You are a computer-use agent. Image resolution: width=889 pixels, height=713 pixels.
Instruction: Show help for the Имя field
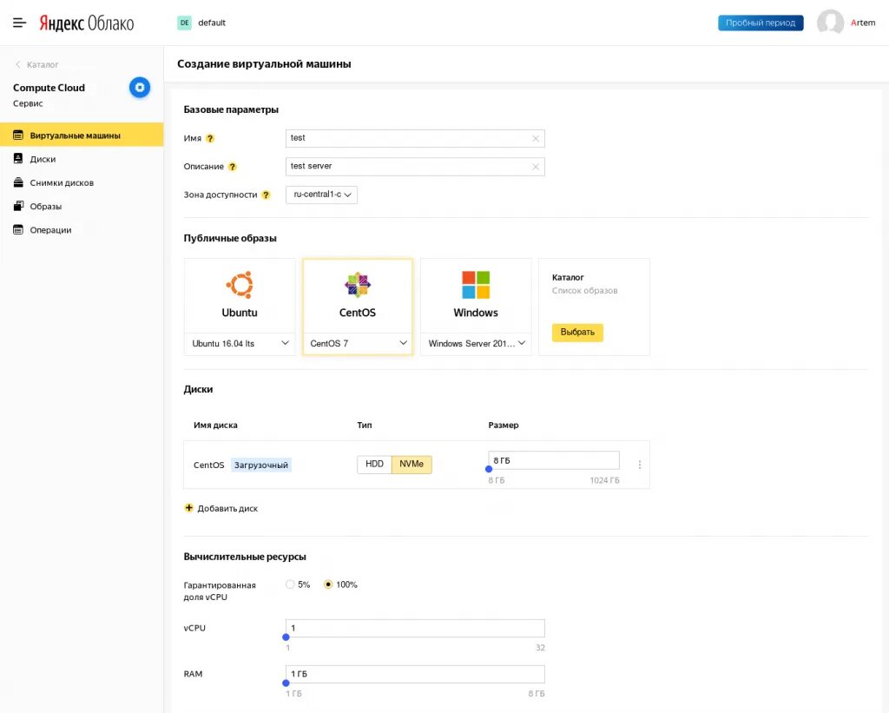(x=210, y=138)
